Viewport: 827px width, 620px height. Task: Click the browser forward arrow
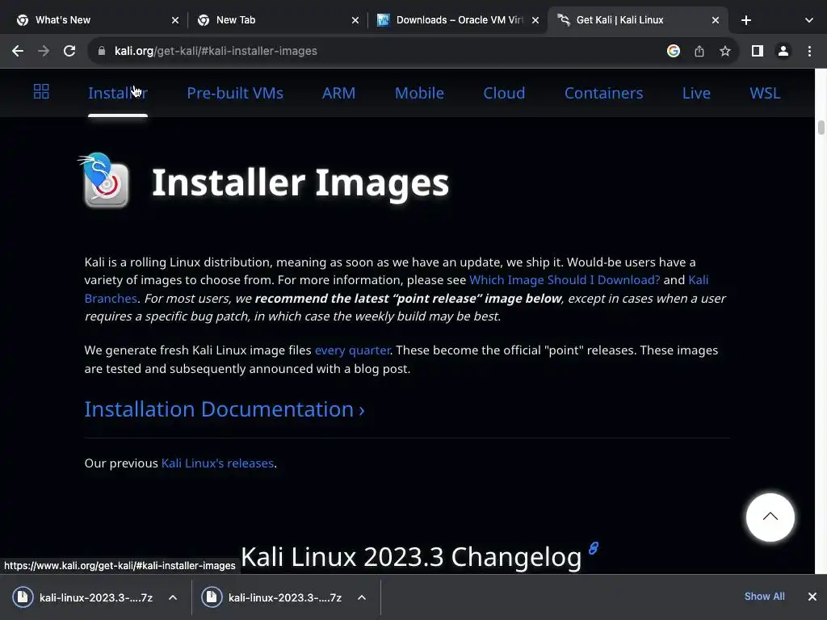coord(44,51)
